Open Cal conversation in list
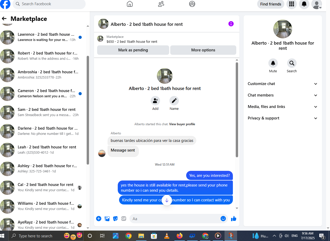 pyautogui.click(x=43, y=187)
